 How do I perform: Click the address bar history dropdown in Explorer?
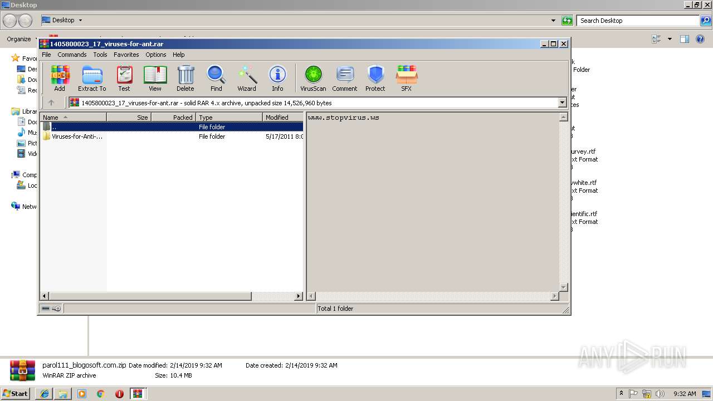(x=553, y=21)
